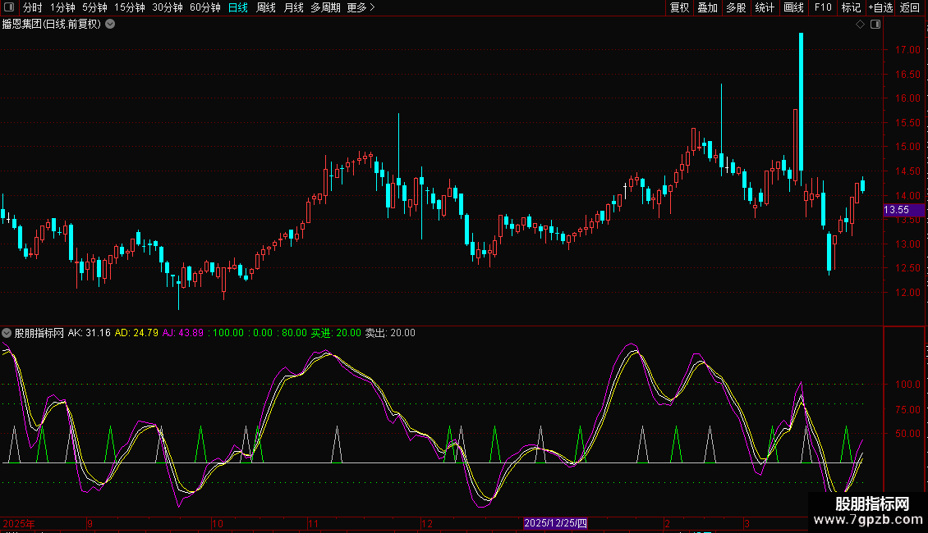This screenshot has height=533, width=928.
Task: Open the 画线 drawing tools
Action: (793, 7)
